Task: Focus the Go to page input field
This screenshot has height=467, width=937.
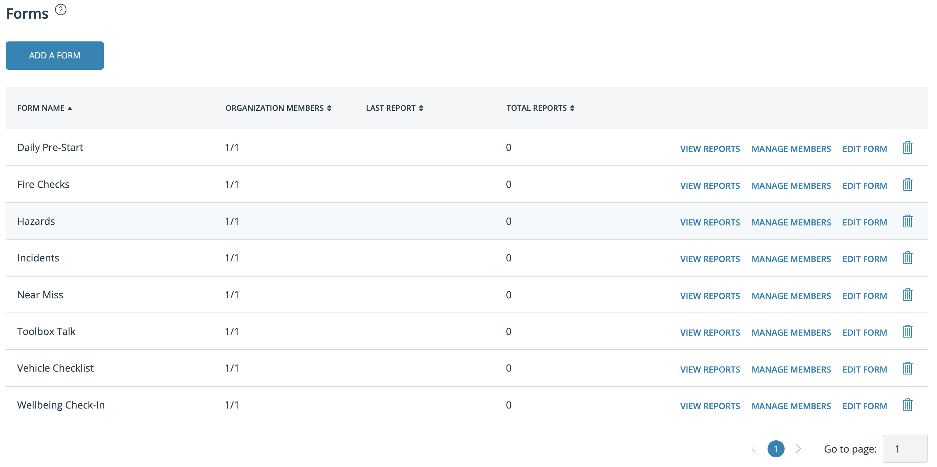Action: pyautogui.click(x=905, y=449)
